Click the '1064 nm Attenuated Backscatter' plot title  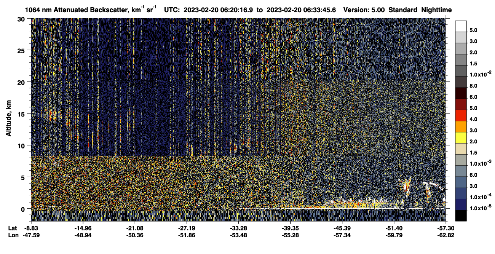tap(91, 10)
